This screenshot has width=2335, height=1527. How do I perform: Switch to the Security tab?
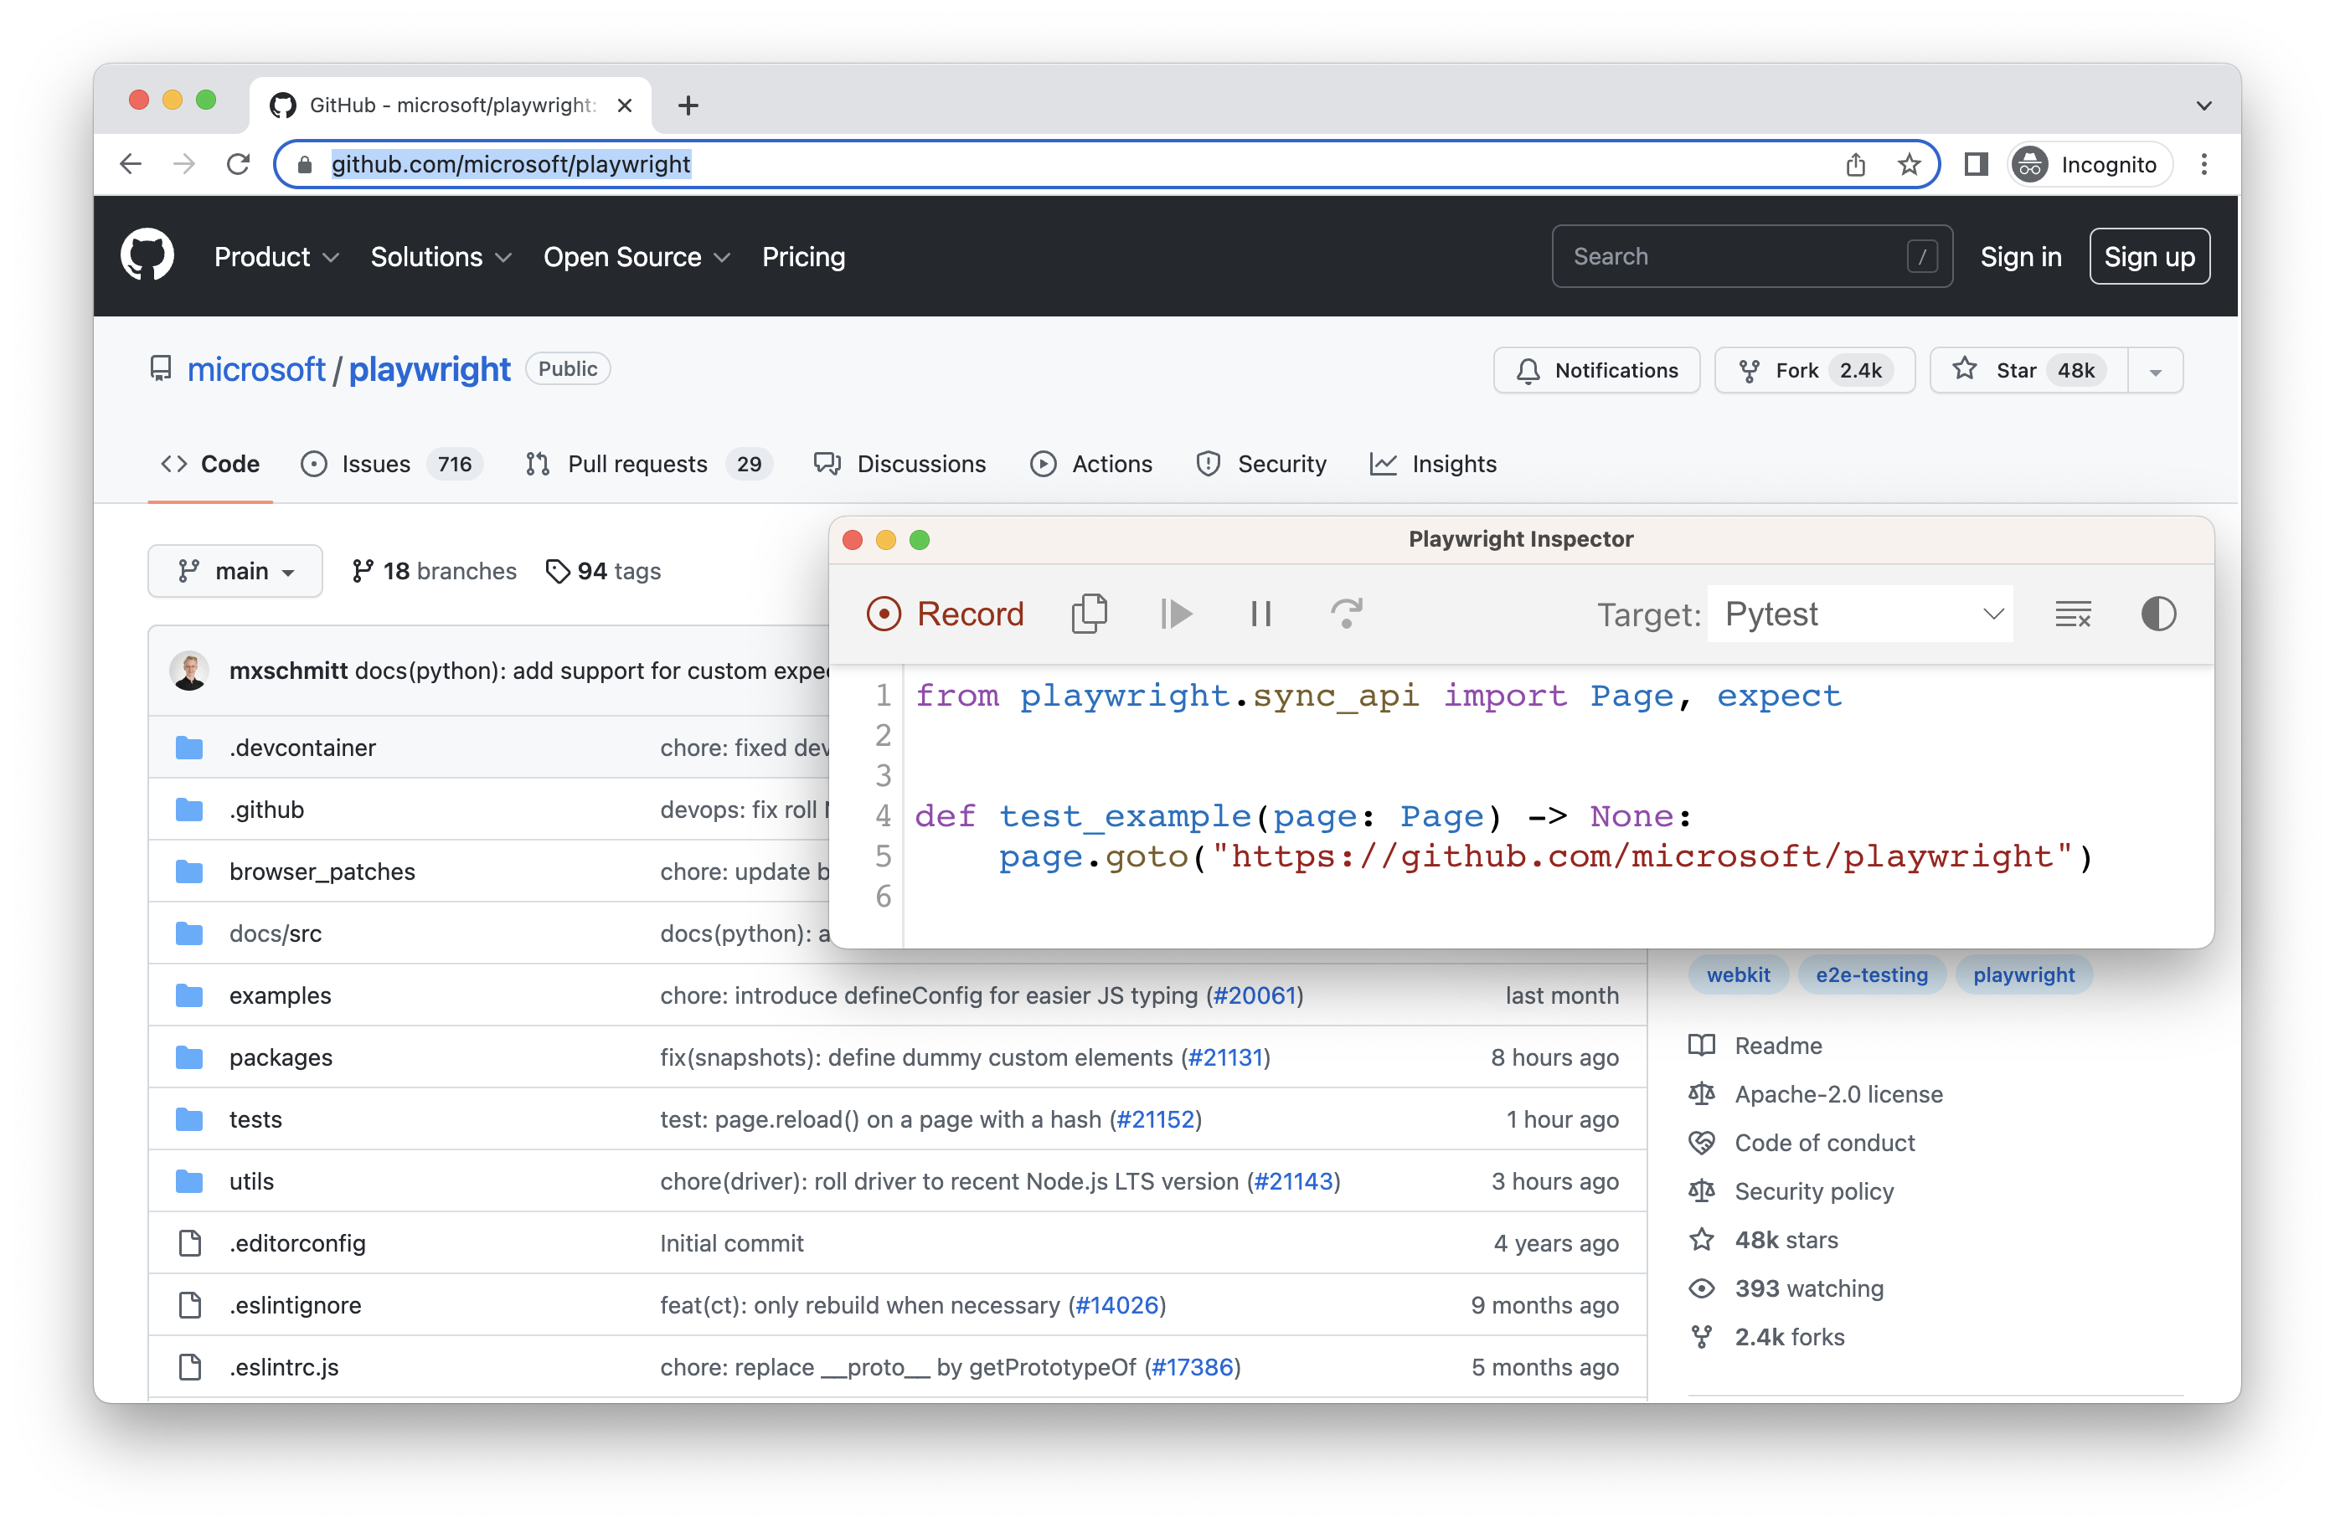click(1261, 464)
